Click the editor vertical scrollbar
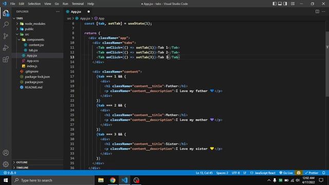329x185 pixels. (327, 64)
